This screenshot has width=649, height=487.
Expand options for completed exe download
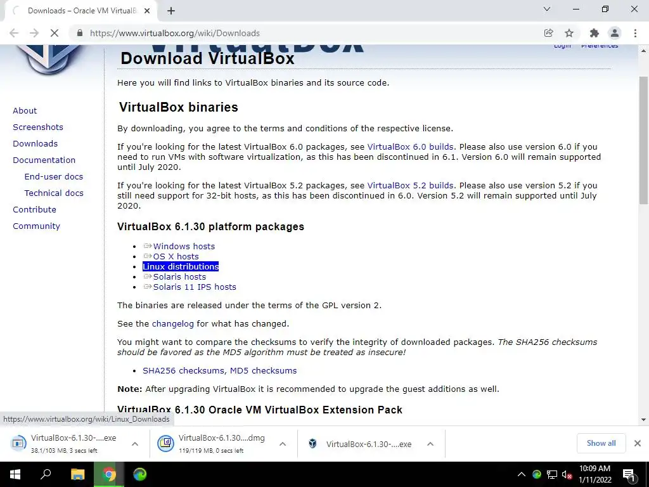coord(430,444)
